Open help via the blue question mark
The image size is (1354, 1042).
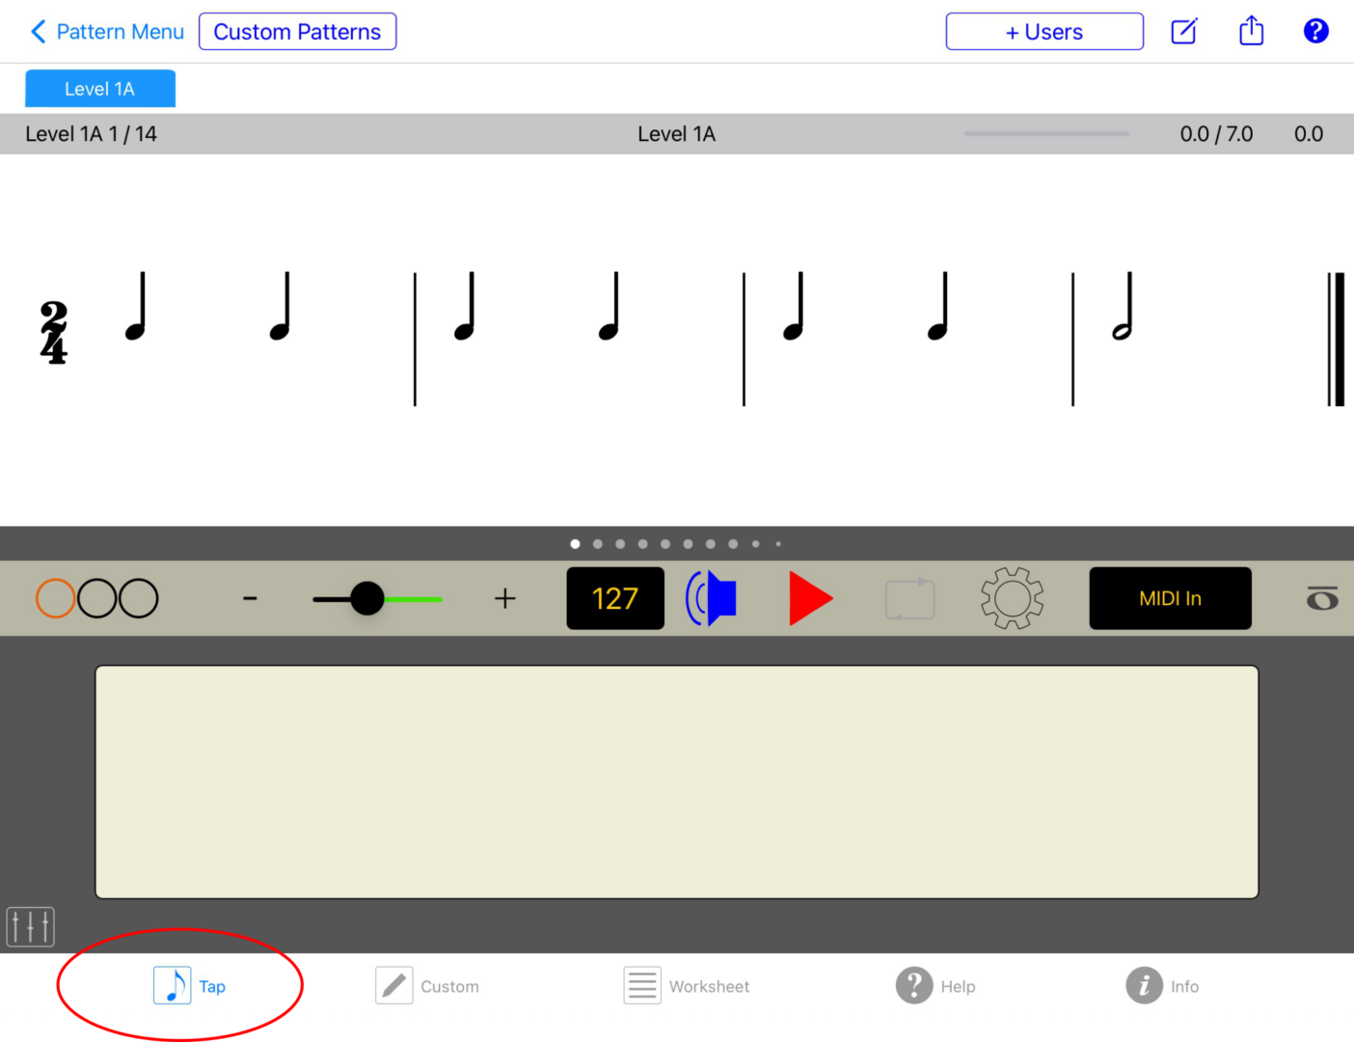[1315, 30]
